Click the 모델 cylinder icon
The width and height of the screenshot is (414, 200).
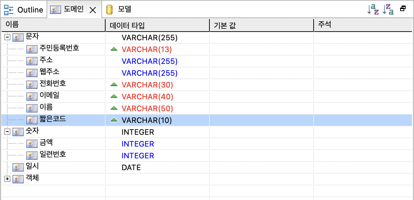109,10
